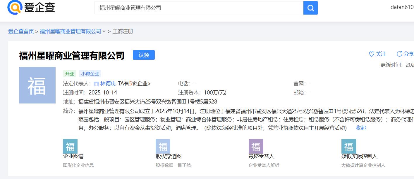The width and height of the screenshot is (414, 179).
Task: Click the large 福 company logo thumbnail
Action: (37, 85)
